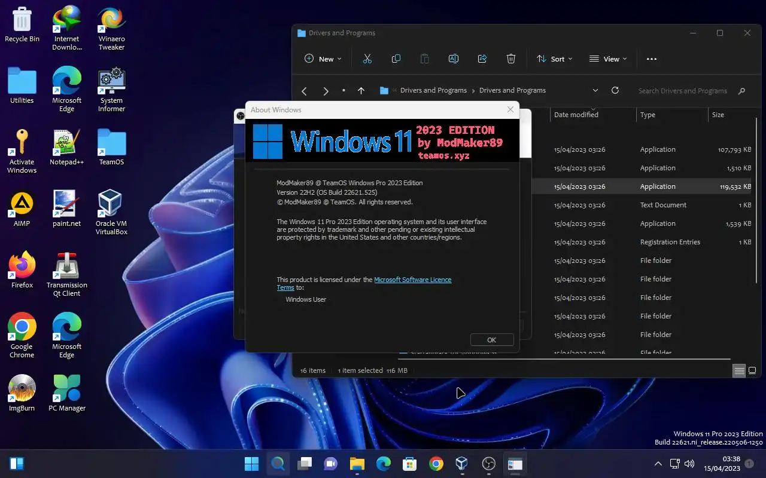
Task: Click the Share icon in Explorer toolbar
Action: click(482, 59)
